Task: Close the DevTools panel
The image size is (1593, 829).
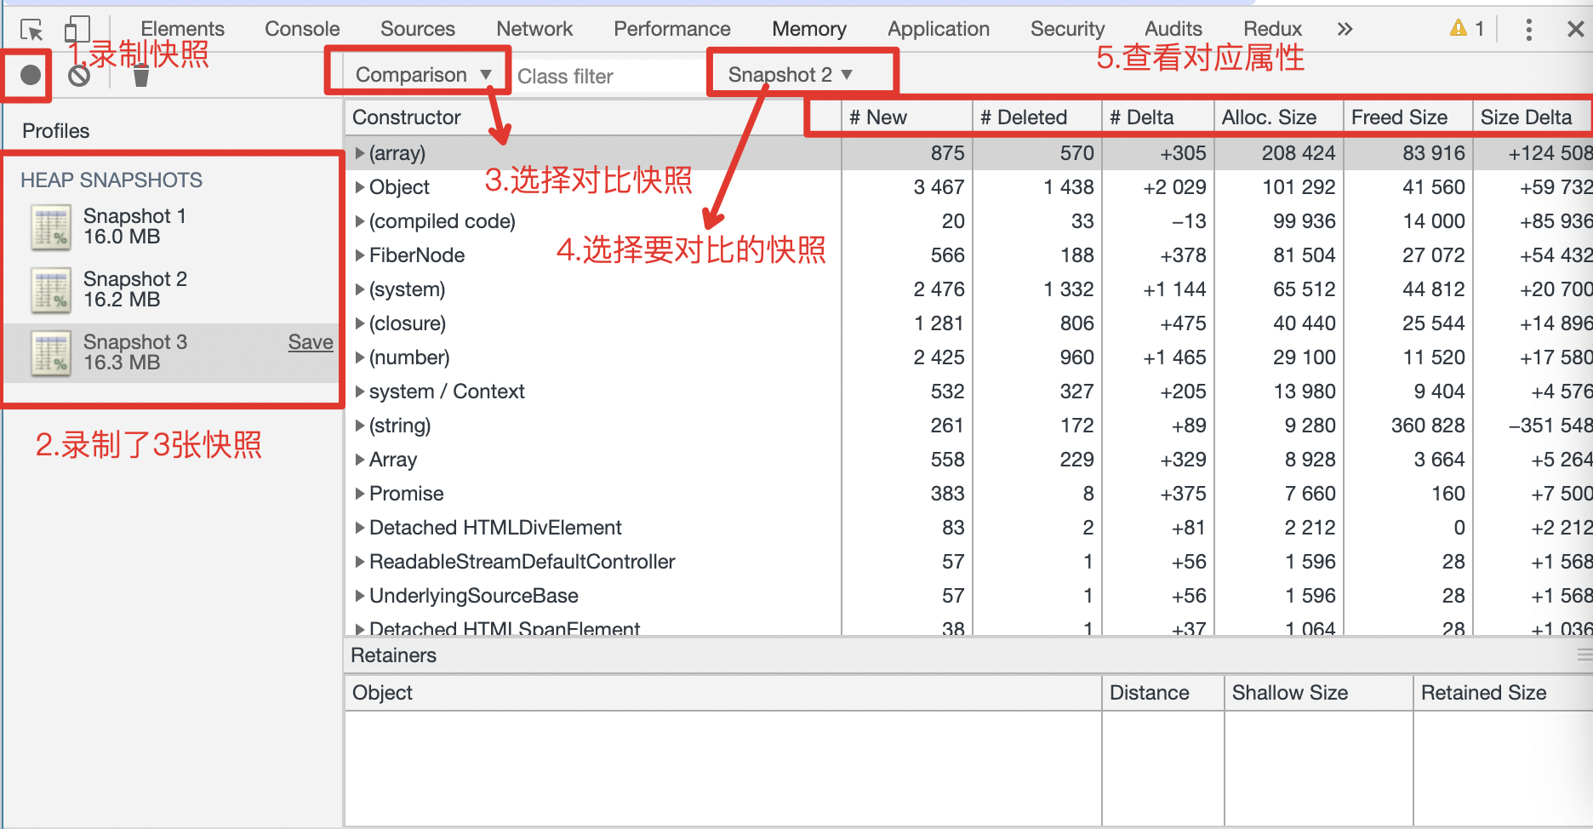Action: tap(1575, 29)
